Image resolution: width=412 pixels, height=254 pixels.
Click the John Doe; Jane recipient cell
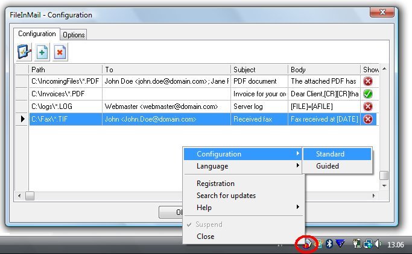pyautogui.click(x=166, y=81)
